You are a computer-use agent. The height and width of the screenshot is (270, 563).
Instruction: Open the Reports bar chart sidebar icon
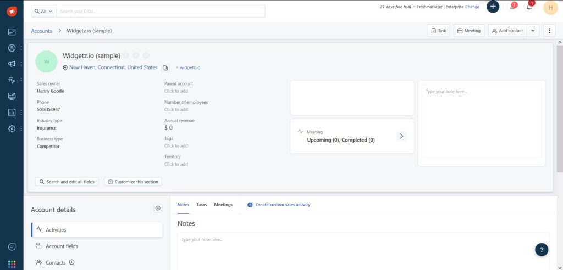(x=12, y=113)
